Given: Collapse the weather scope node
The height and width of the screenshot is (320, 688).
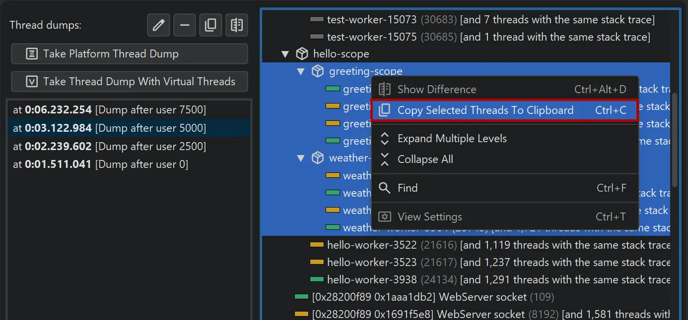Looking at the screenshot, I should tap(301, 159).
